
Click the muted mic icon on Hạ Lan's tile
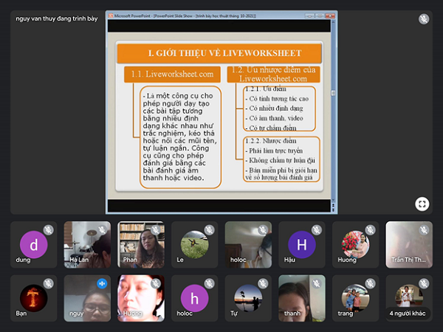102,230
